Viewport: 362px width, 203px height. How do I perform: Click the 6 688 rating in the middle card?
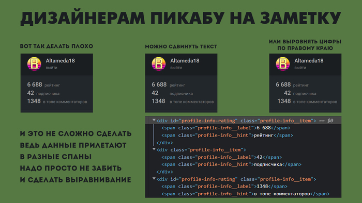point(159,84)
